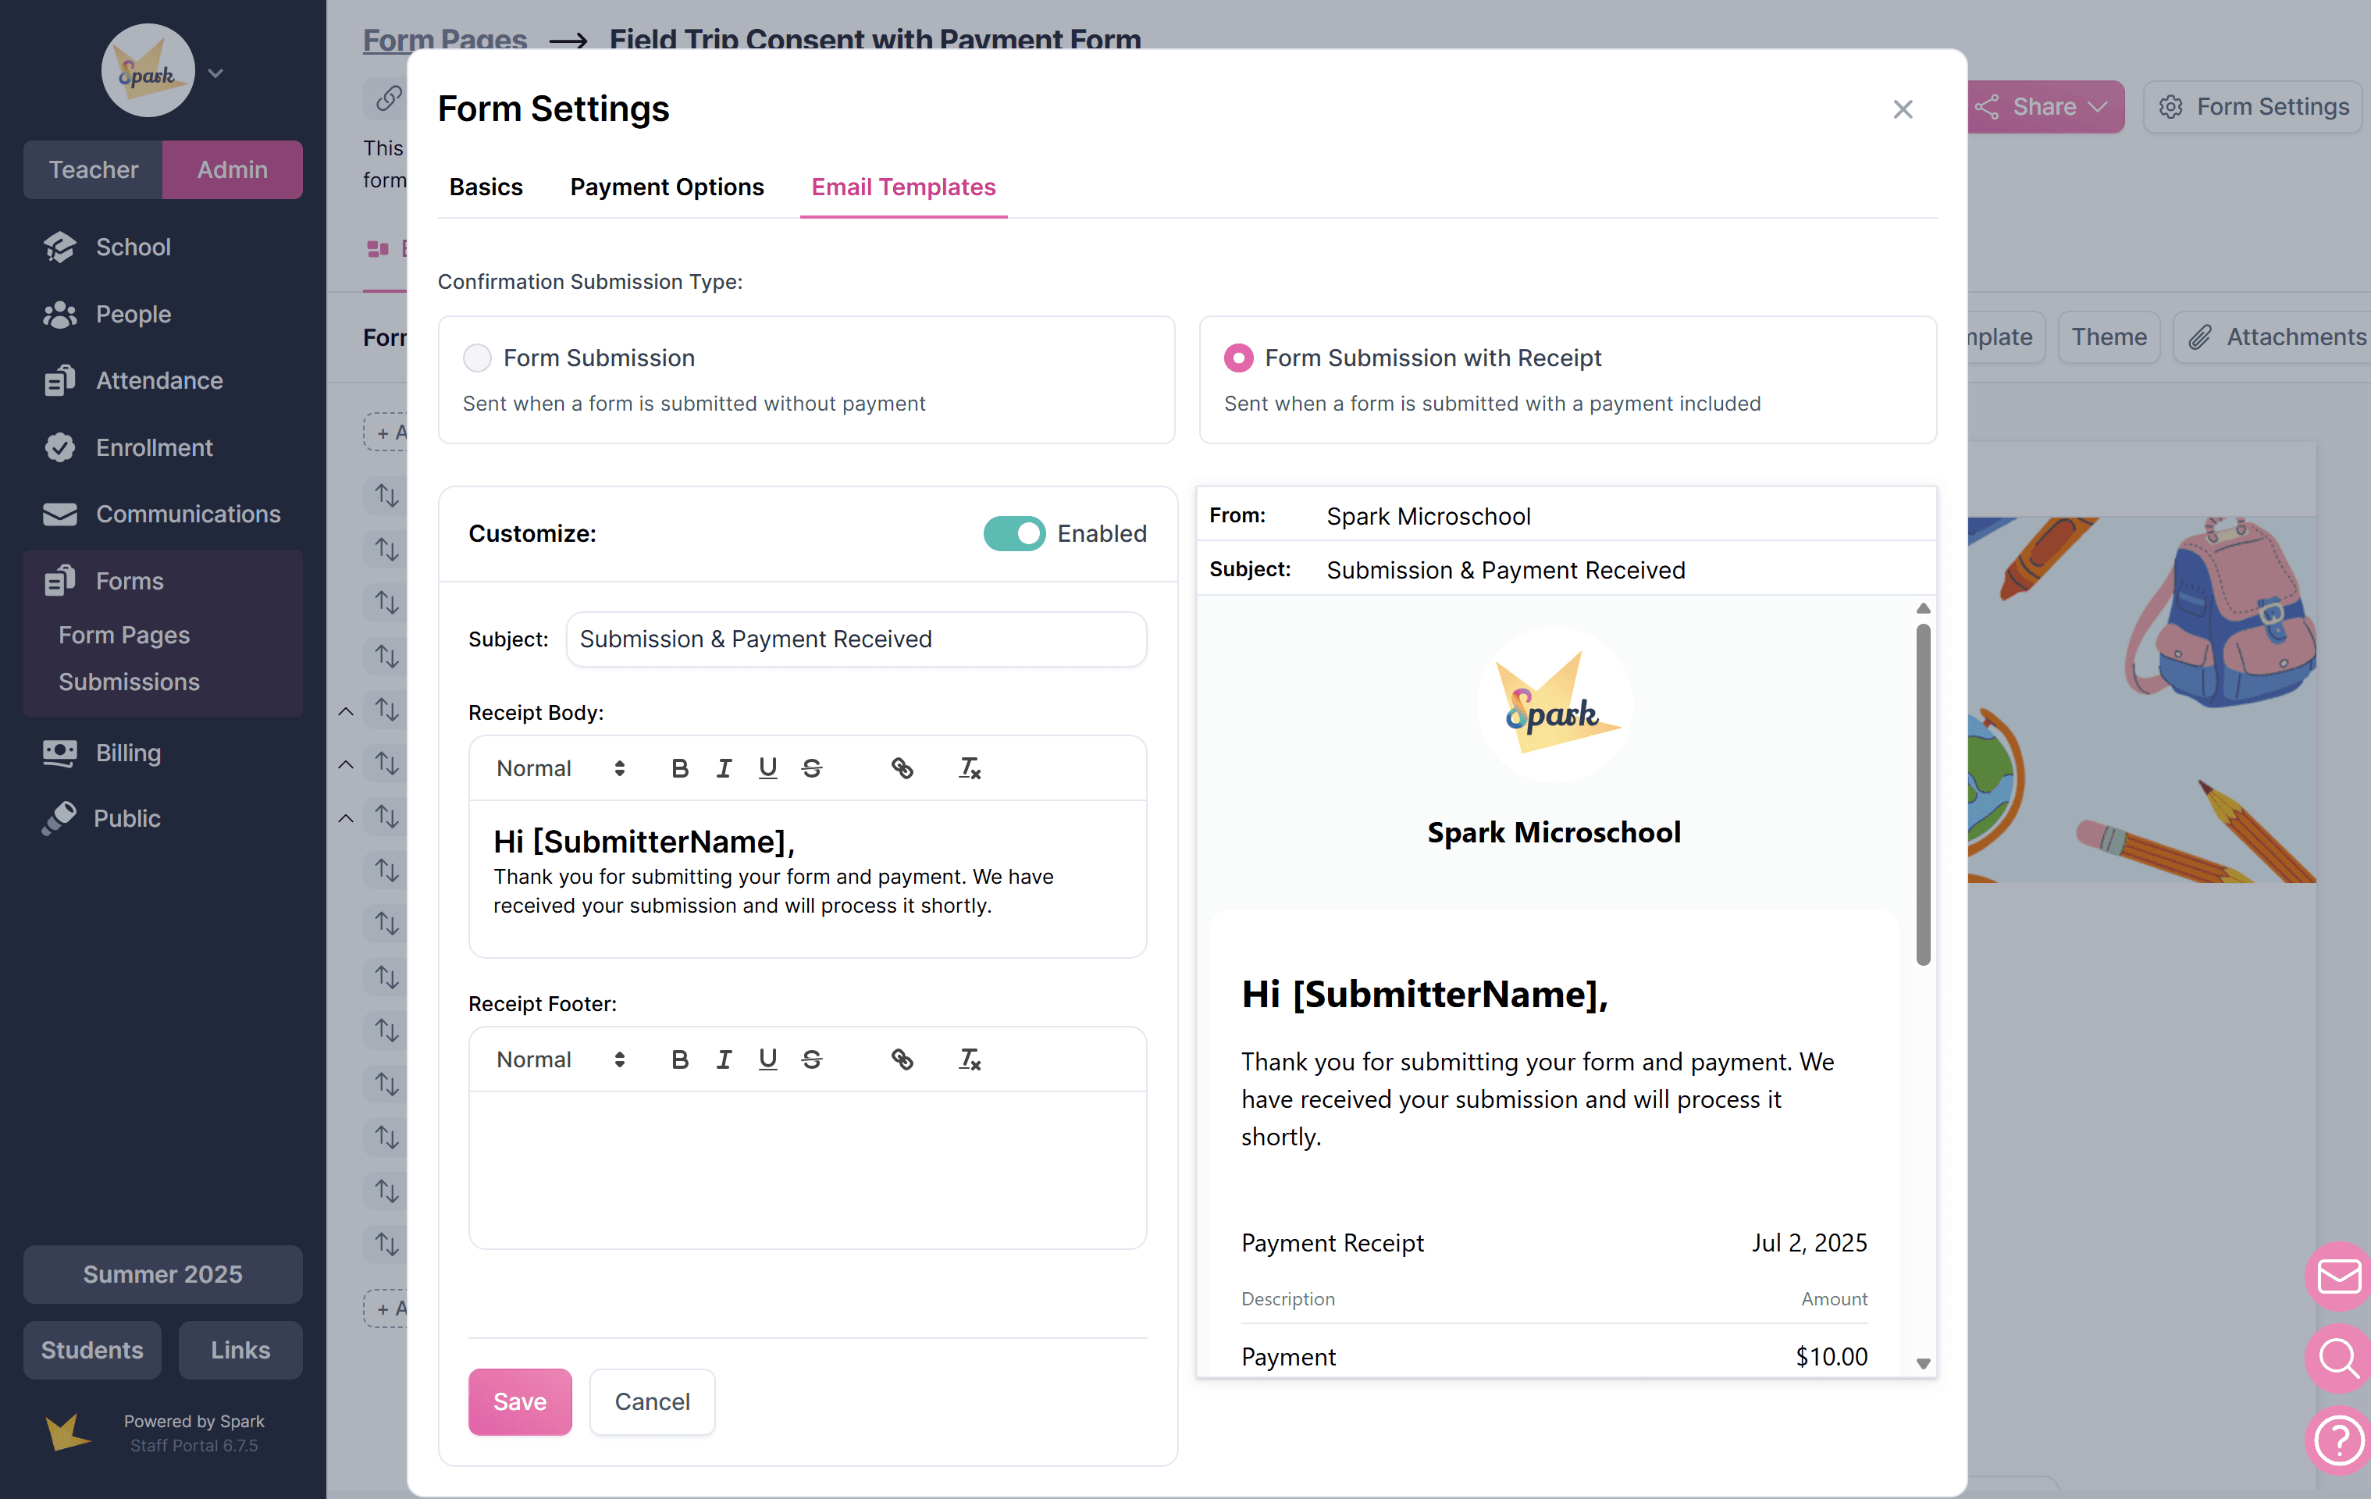This screenshot has width=2371, height=1499.
Task: Open the pink mail floating icon
Action: tap(2338, 1276)
